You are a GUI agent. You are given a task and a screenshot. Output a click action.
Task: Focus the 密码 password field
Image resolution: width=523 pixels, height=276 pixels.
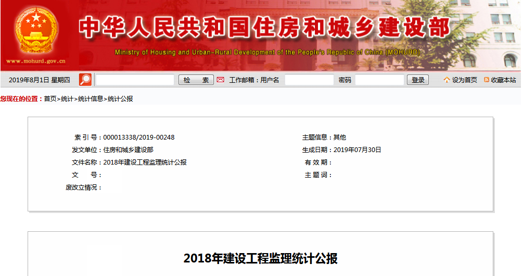pos(379,80)
